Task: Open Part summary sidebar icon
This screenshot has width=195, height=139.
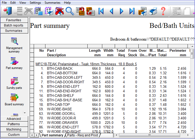Action: 14,63
